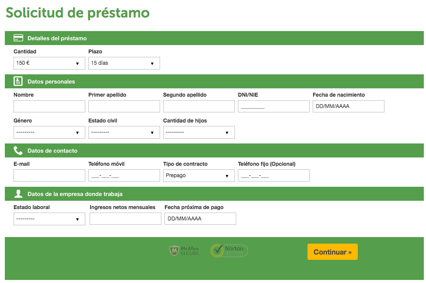Click into the E-mail field
This screenshot has width=426, height=283.
point(49,175)
